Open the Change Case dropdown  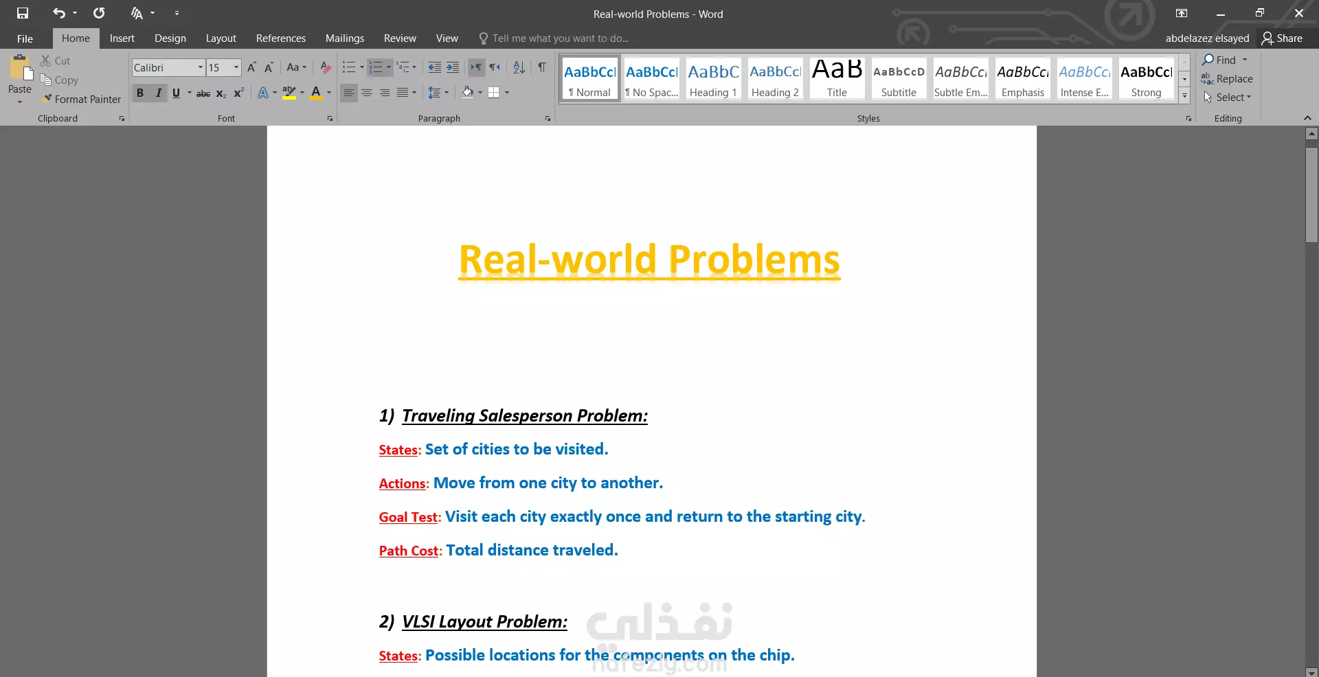(x=297, y=67)
